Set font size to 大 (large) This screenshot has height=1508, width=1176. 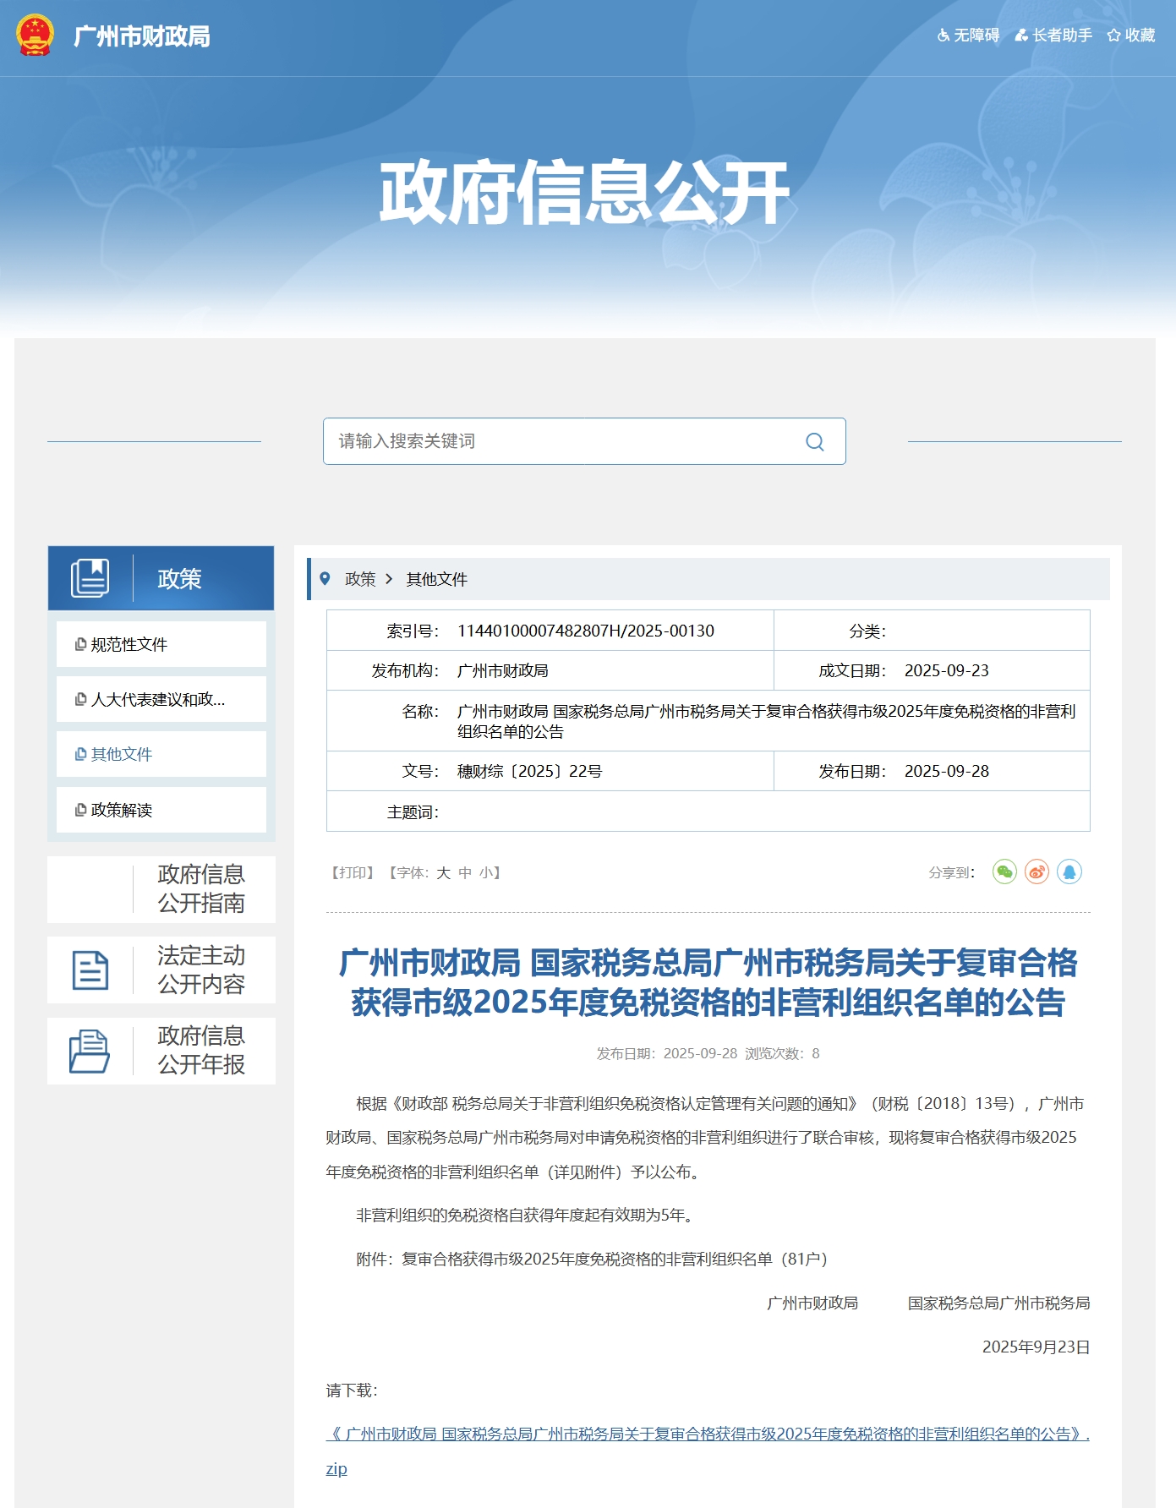[443, 873]
